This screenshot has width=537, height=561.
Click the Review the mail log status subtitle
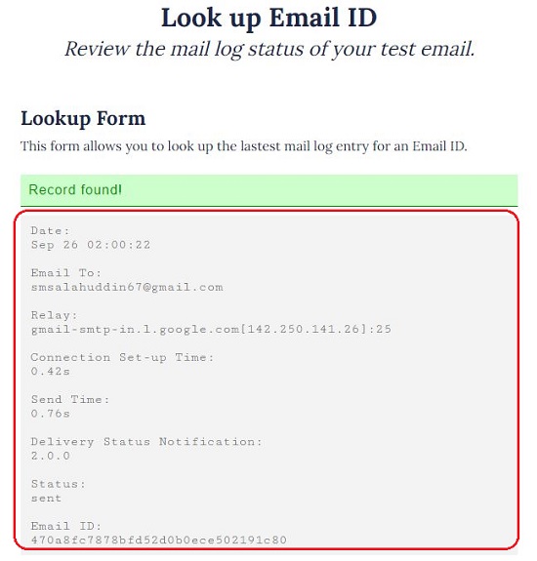(269, 49)
